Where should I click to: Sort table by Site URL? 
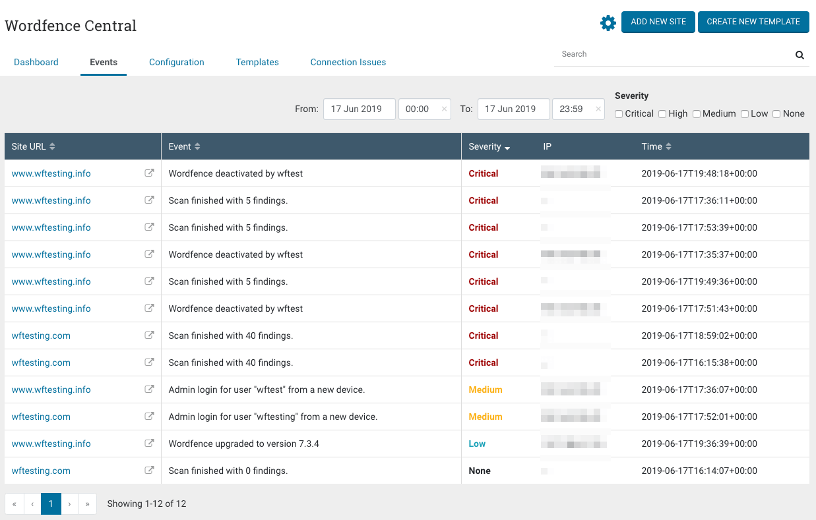pos(33,147)
